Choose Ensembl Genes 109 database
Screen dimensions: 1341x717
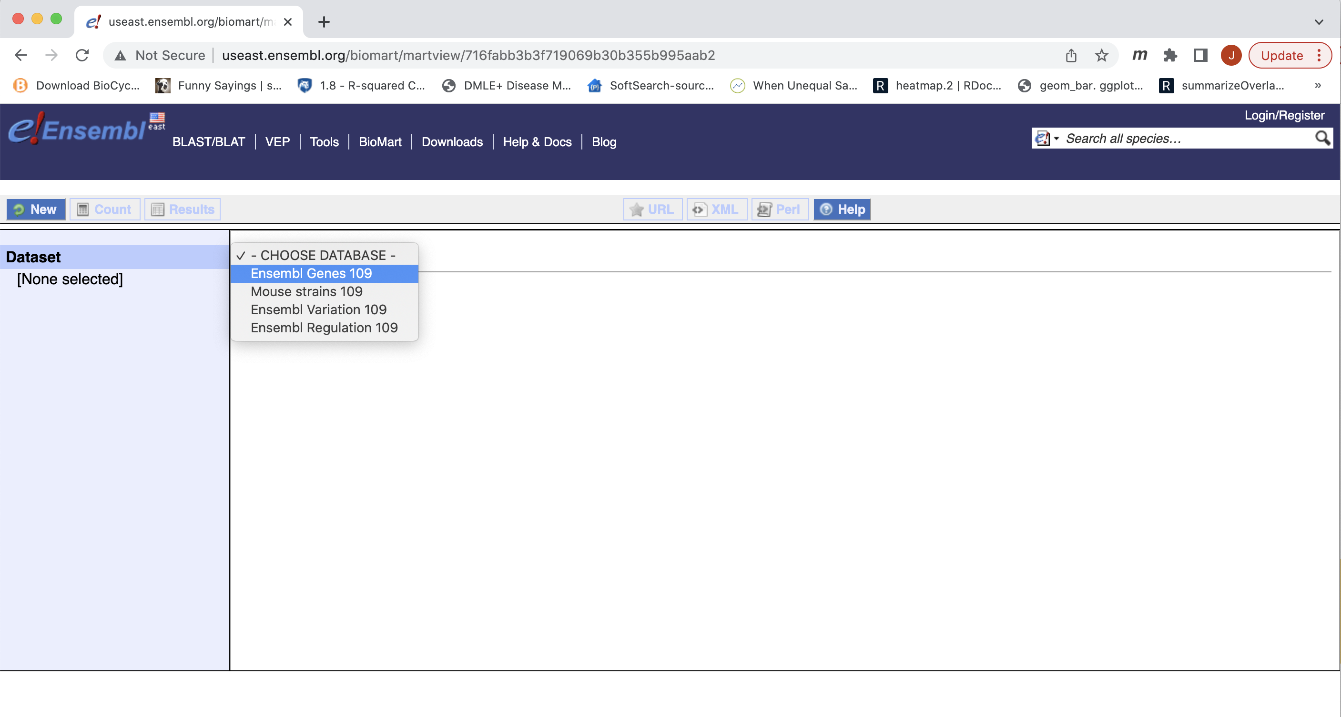click(325, 273)
